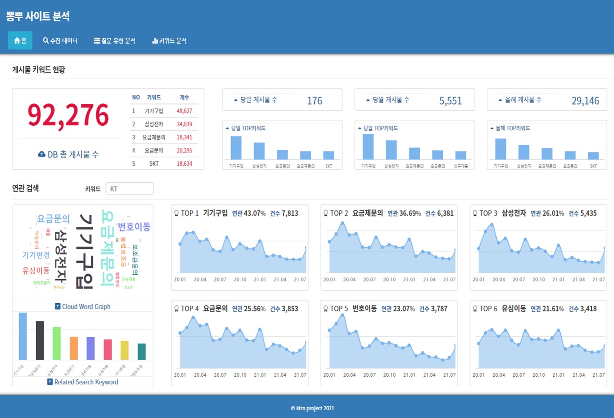This screenshot has width=614, height=418.
Task: Click the bar chart icon beside 키워드 분석
Action: [x=155, y=41]
